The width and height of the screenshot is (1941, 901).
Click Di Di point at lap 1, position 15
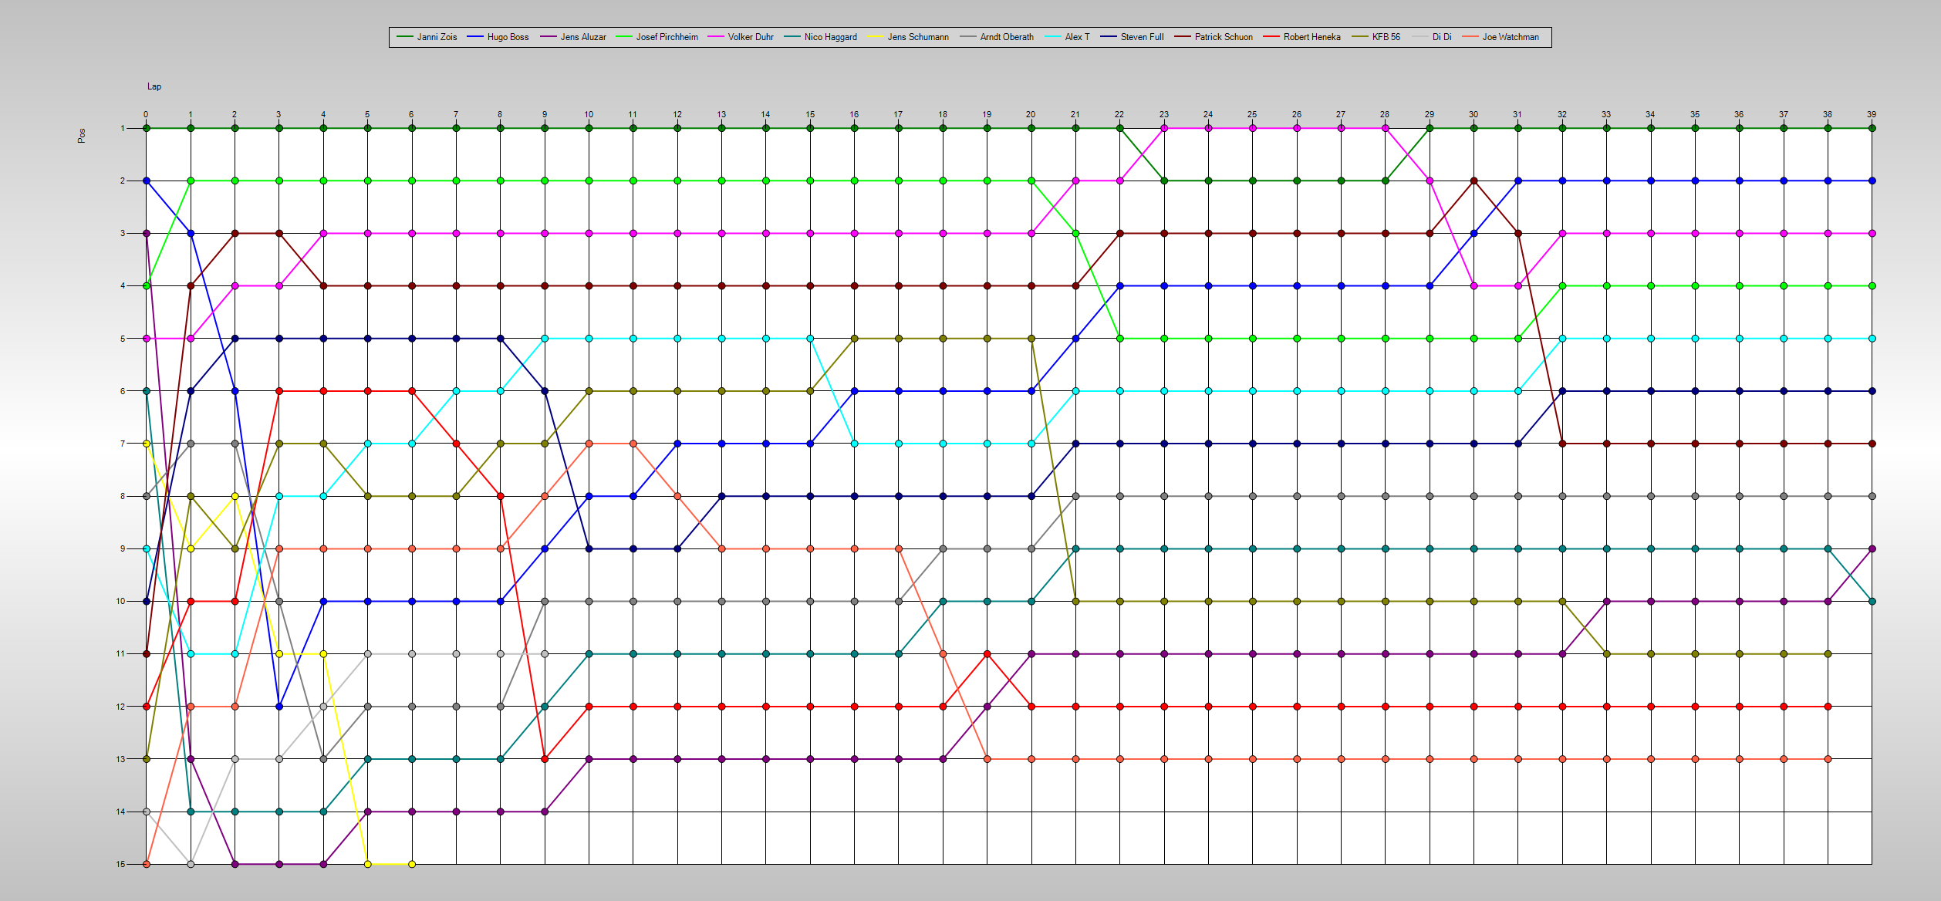pyautogui.click(x=191, y=864)
